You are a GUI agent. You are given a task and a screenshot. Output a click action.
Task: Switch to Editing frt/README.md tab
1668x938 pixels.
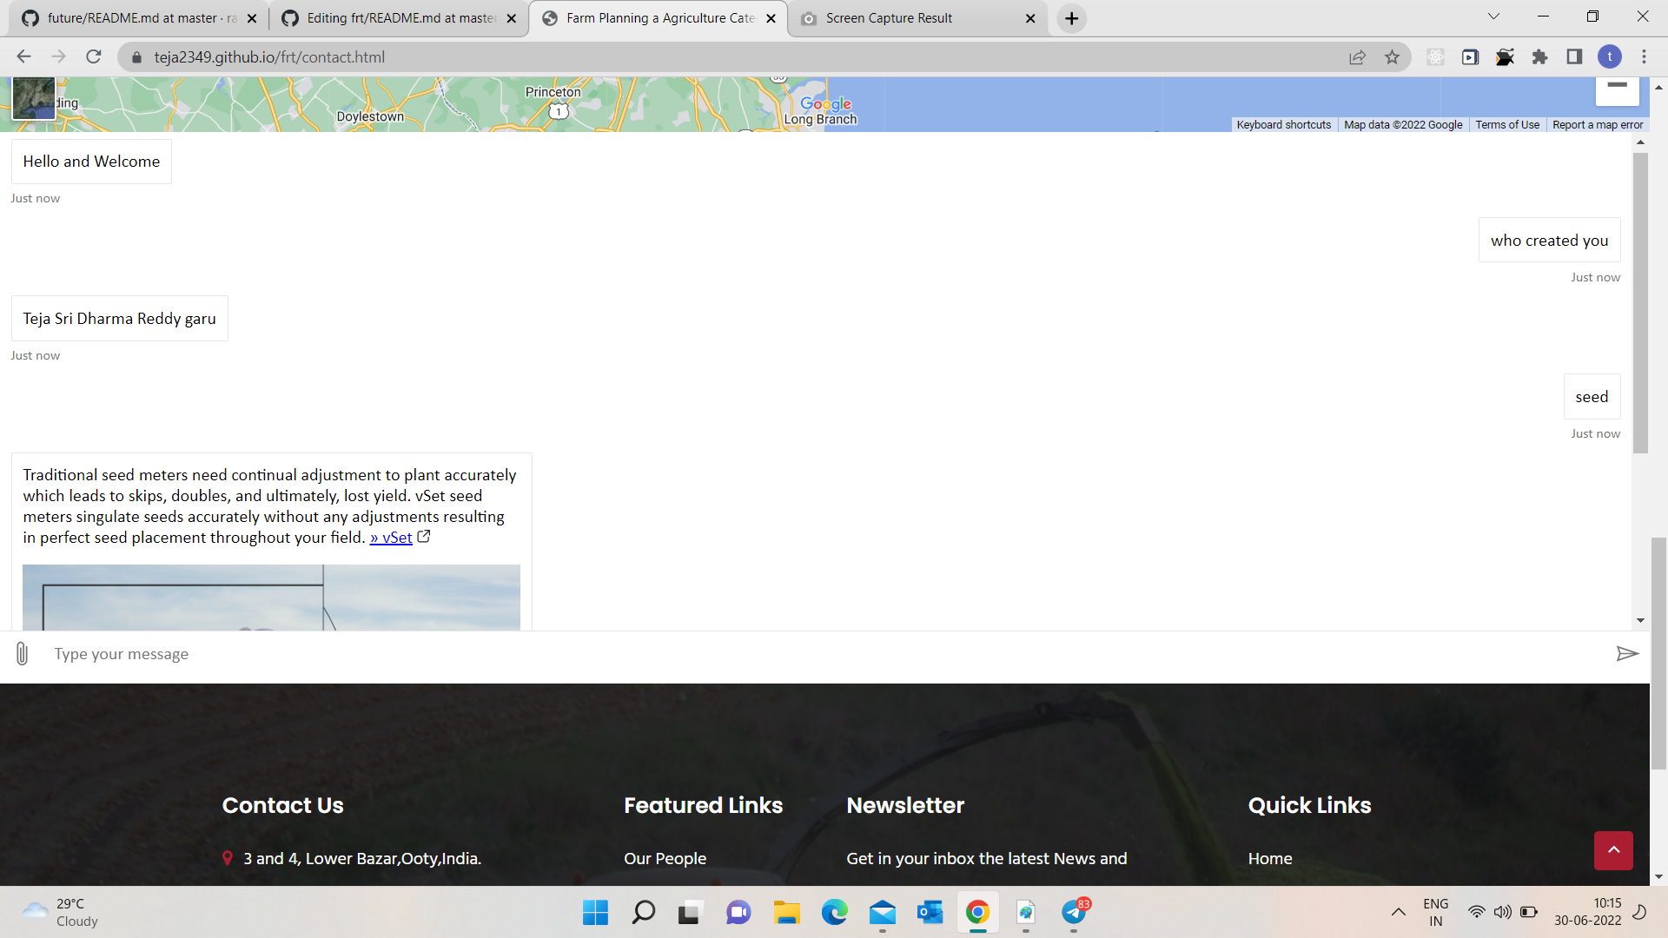(x=398, y=18)
